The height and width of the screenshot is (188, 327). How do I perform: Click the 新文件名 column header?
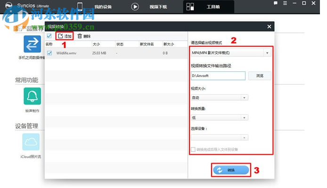(x=147, y=44)
